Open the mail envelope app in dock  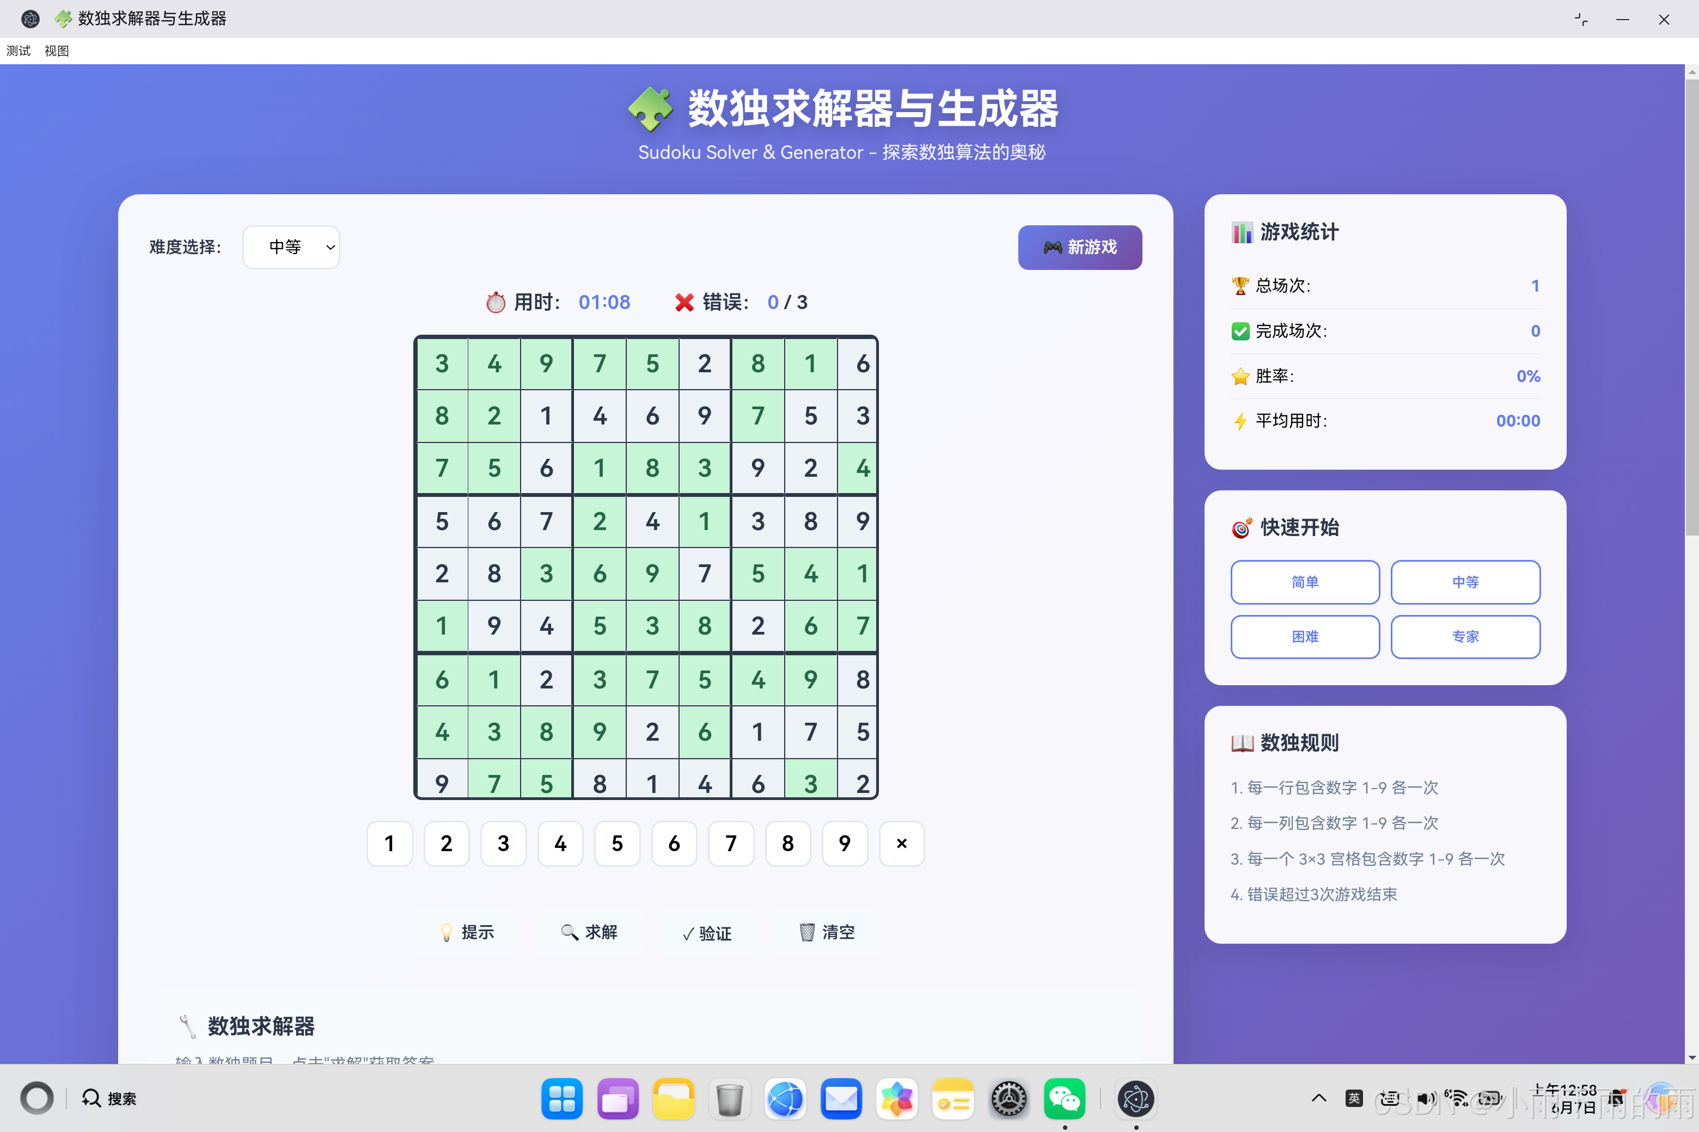(841, 1099)
